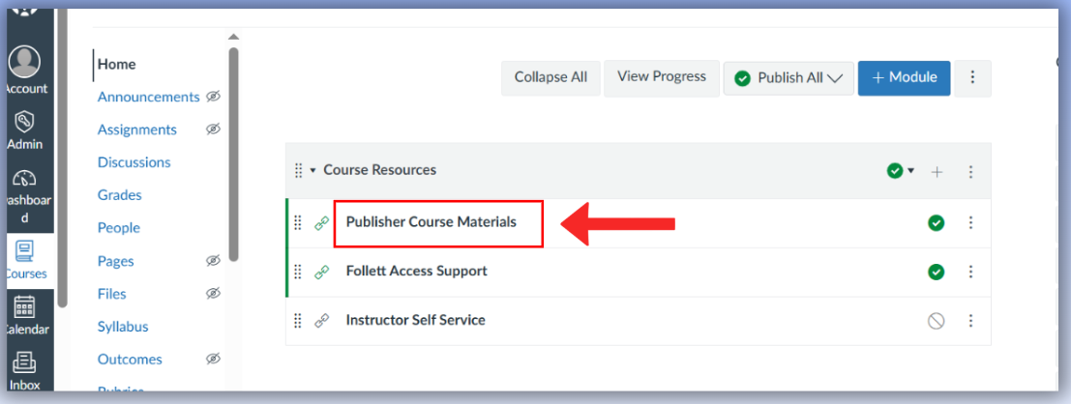The height and width of the screenshot is (404, 1071).
Task: Open Pages in course navigation
Action: click(115, 261)
